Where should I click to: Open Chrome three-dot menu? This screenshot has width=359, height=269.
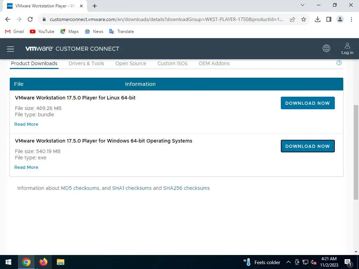[351, 20]
